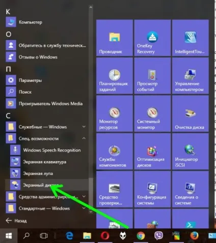The width and height of the screenshot is (216, 243).
Task: Open the Конфигурация системы tile
Action: [x=152, y=189]
